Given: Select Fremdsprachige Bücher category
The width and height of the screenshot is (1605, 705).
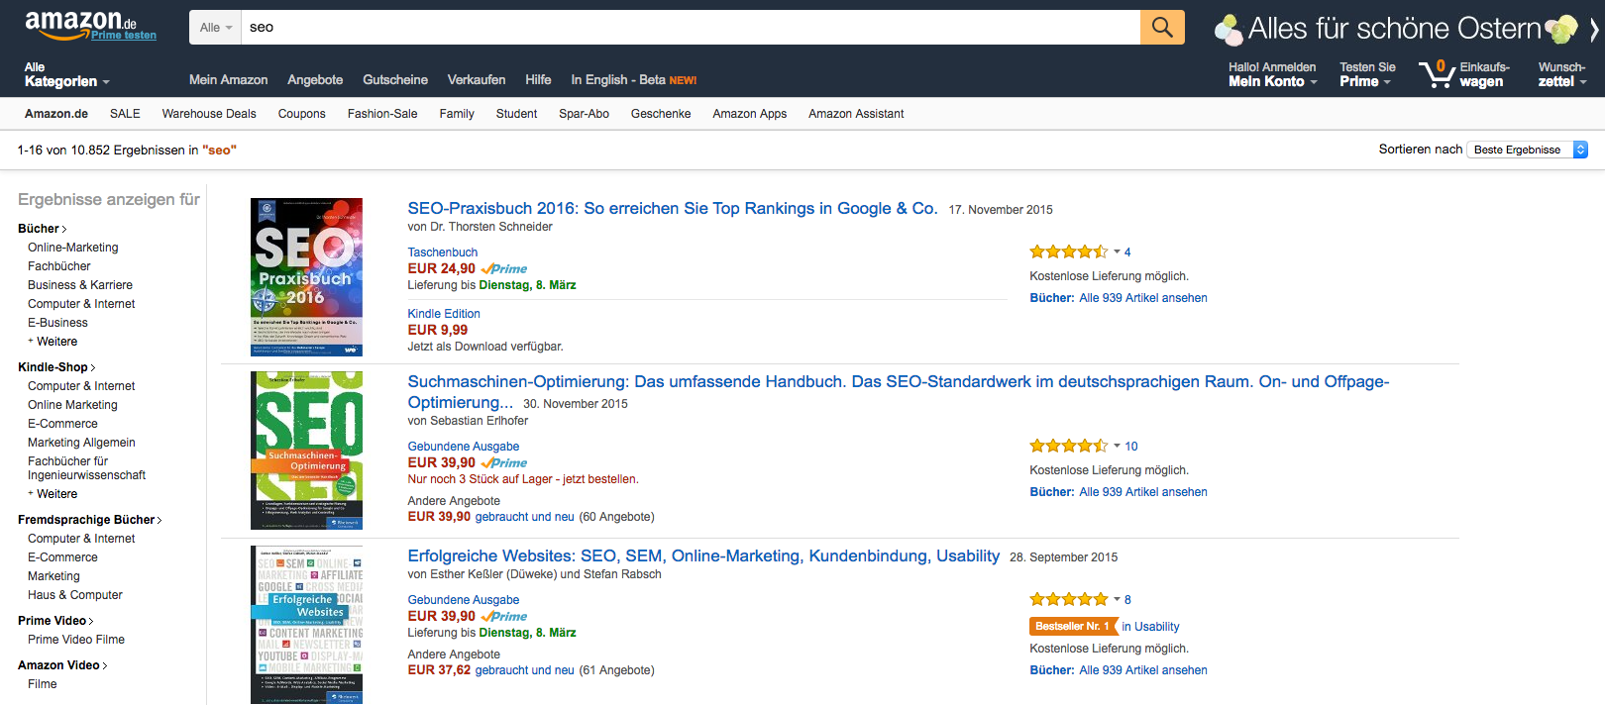Looking at the screenshot, I should click(x=89, y=520).
